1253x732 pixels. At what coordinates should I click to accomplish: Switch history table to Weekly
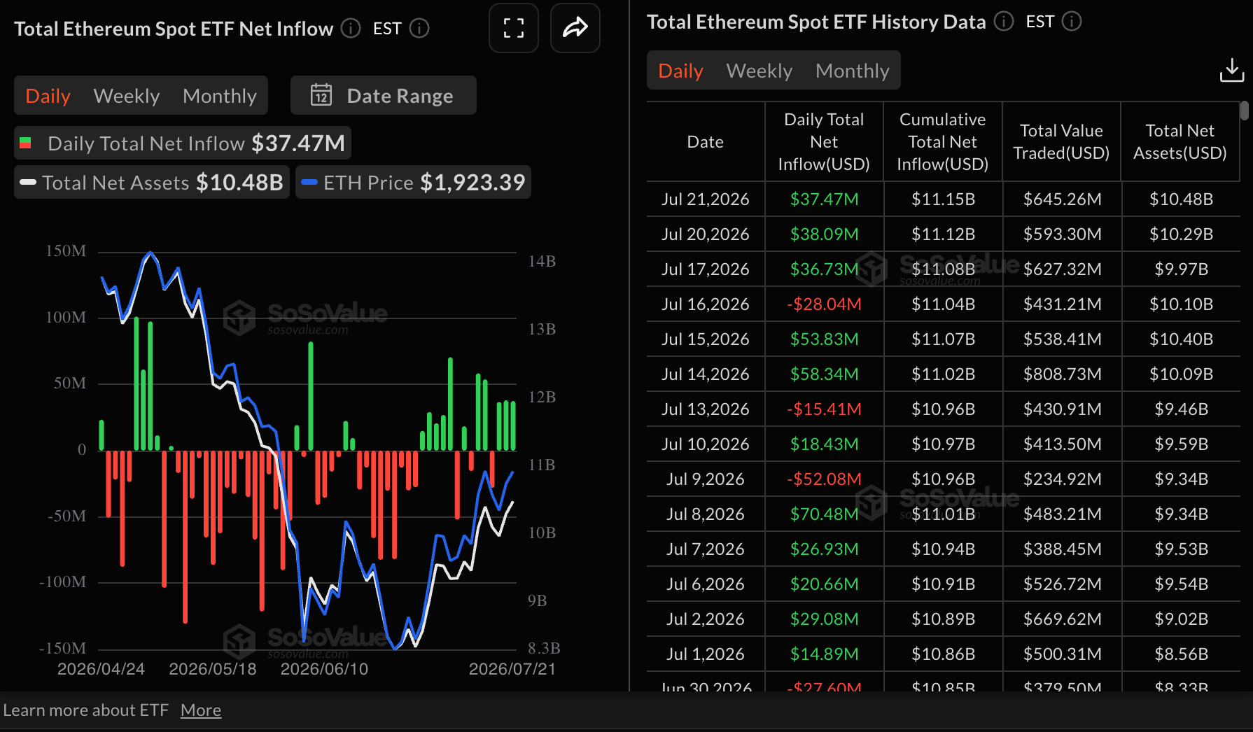pyautogui.click(x=759, y=71)
